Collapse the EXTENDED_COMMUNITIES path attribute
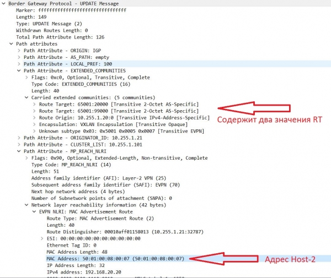 tap(19, 70)
